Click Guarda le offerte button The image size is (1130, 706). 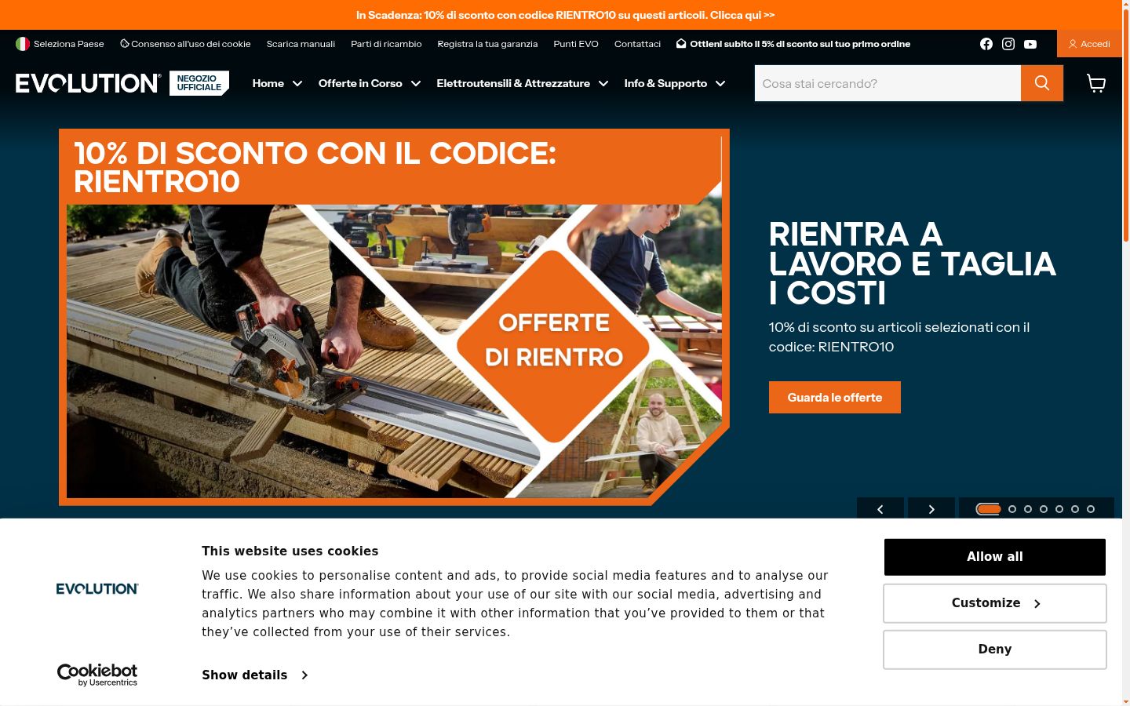click(835, 397)
